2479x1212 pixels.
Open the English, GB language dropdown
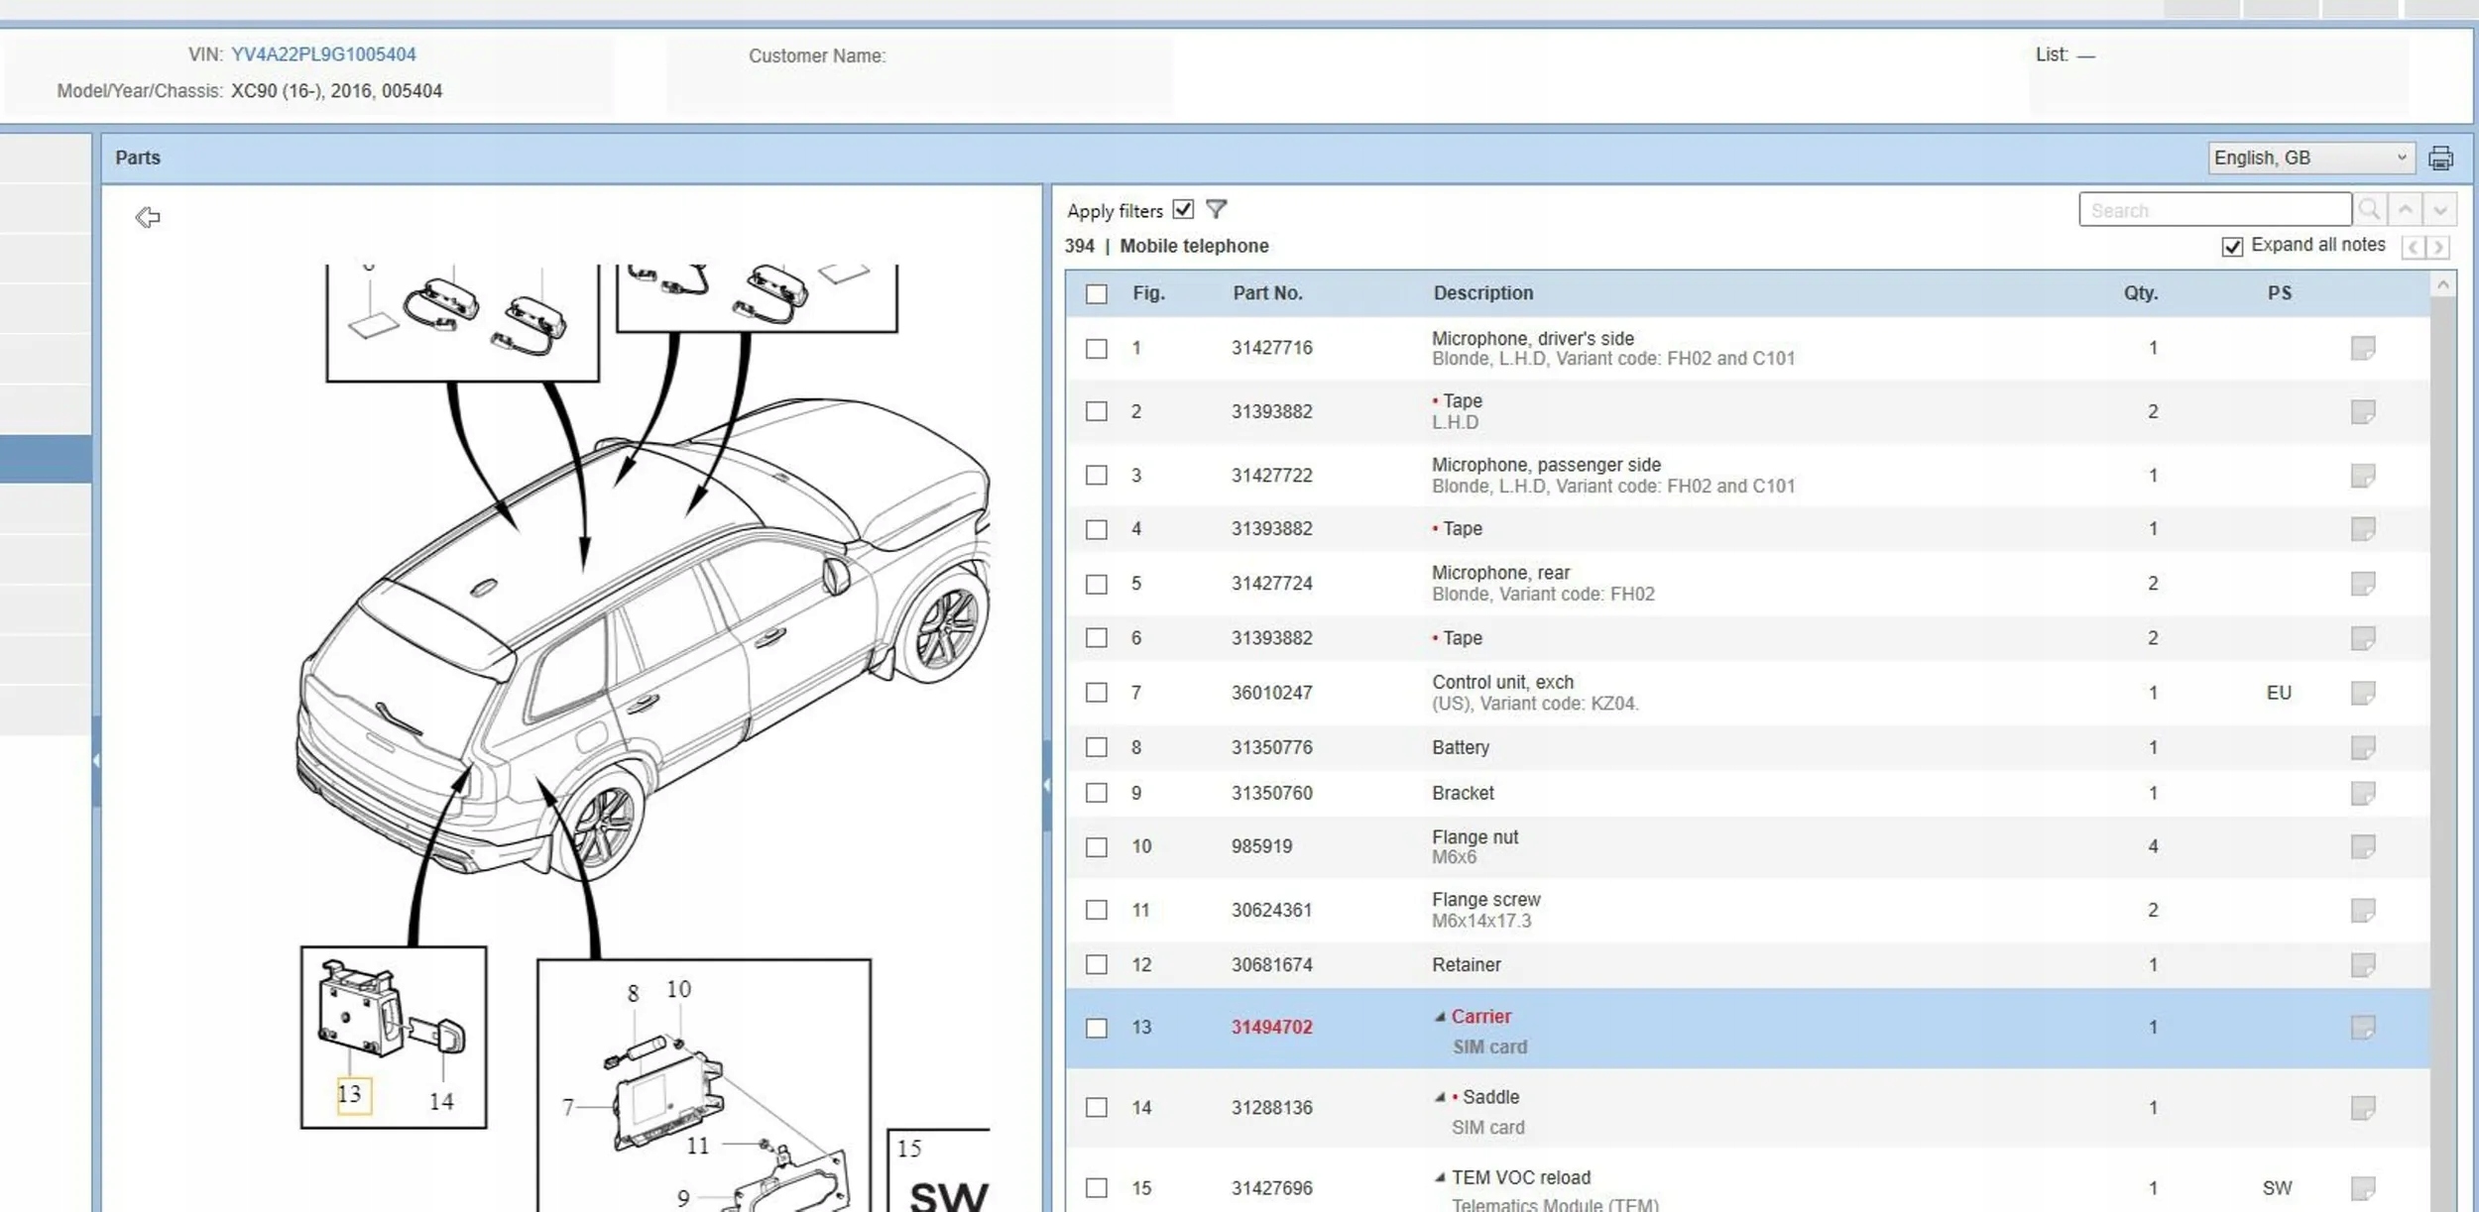pos(2309,158)
